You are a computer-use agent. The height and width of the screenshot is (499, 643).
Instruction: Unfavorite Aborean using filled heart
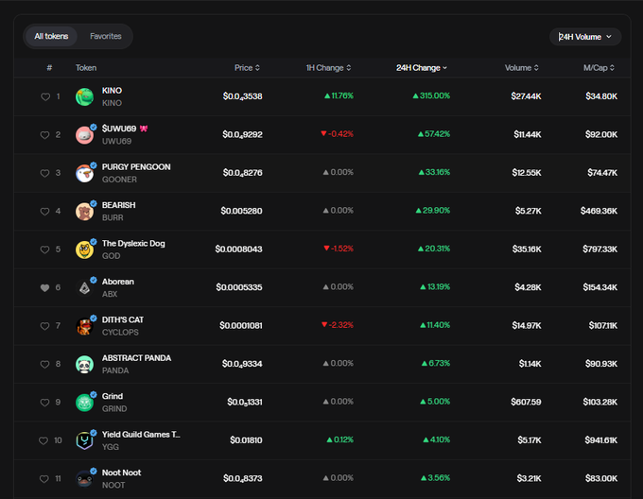[44, 287]
